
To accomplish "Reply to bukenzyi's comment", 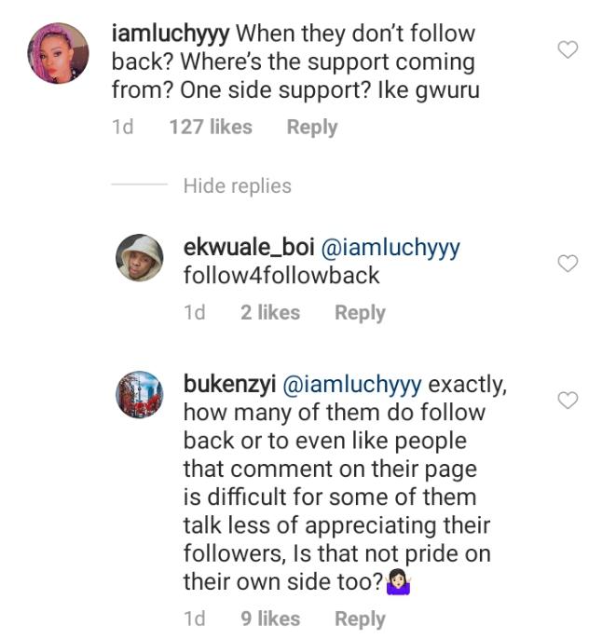I will (360, 619).
